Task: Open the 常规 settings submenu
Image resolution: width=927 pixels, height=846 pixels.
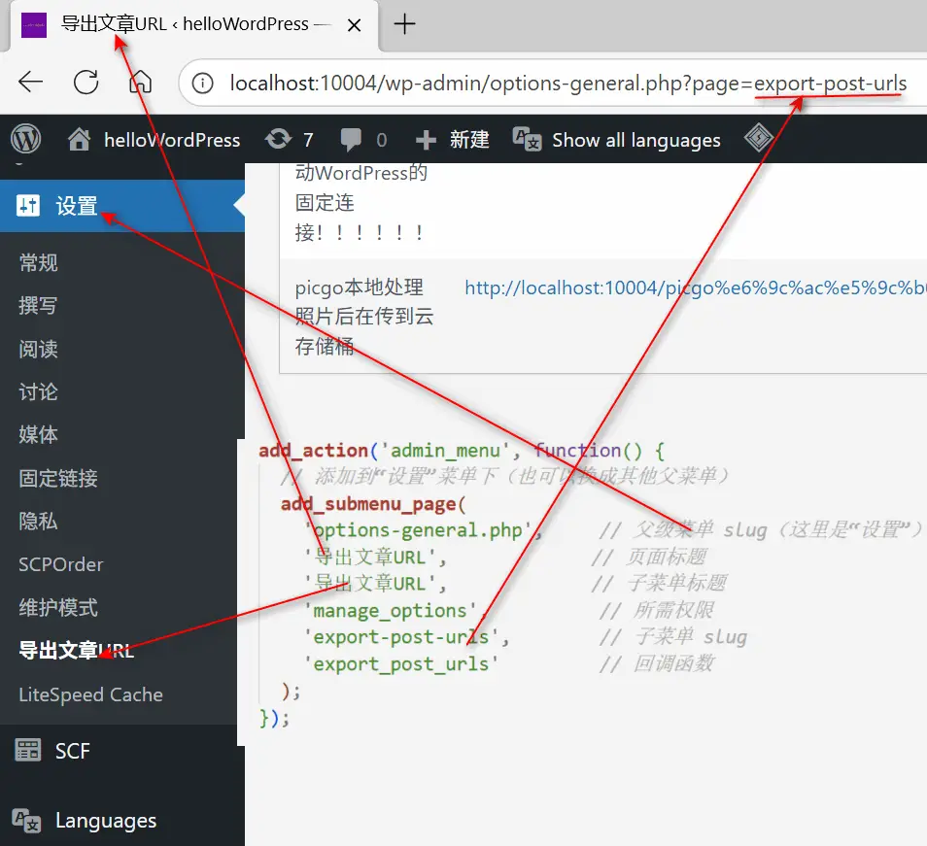Action: (x=39, y=263)
